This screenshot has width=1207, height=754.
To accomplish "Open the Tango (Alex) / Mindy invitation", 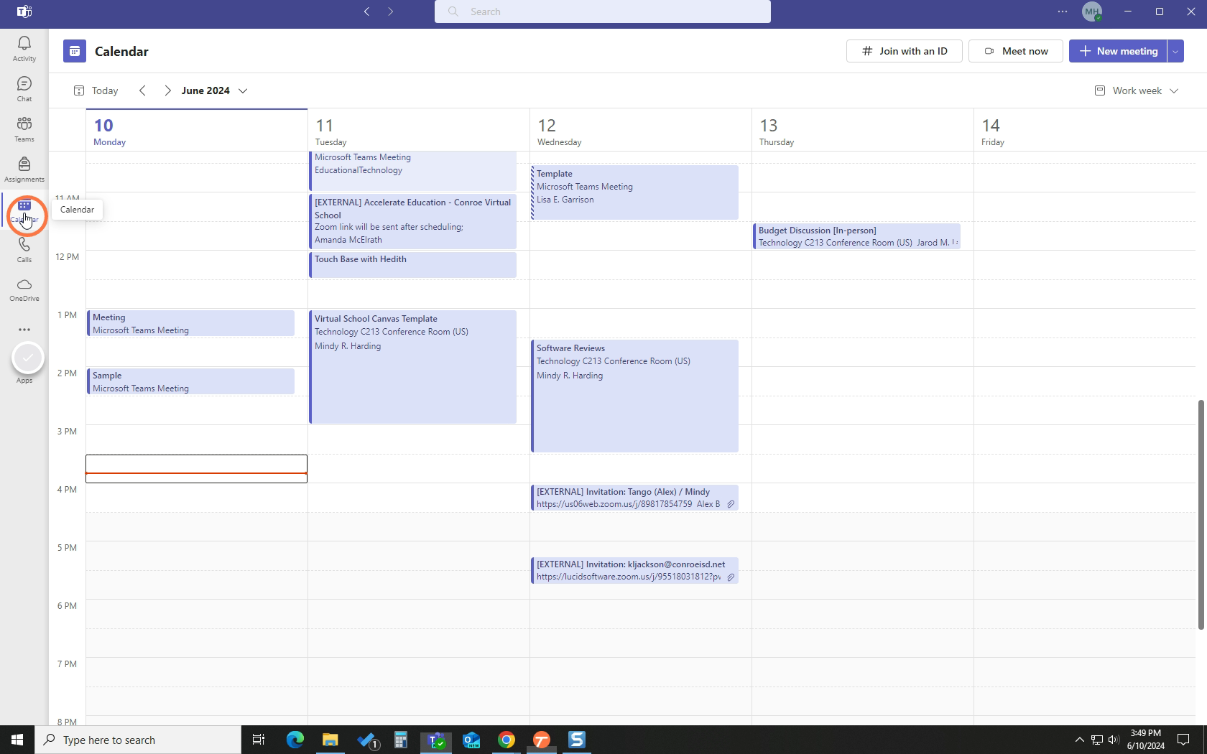I will pos(634,498).
